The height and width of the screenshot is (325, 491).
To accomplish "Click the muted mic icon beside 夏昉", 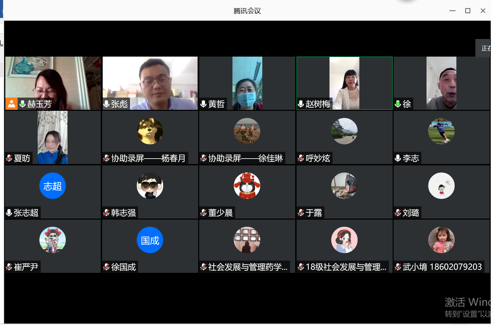I will [9, 158].
